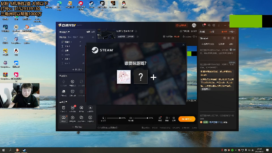This screenshot has height=153, width=272.
Task: Select the anime avatar Steam profile
Action: click(124, 77)
